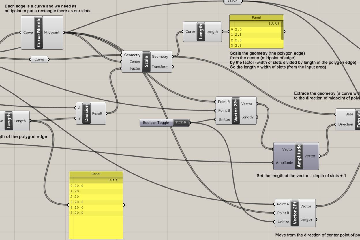Click the Vector 2Pt component wired to Amplitude
Viewport: 360px width, 240px height.
click(x=236, y=110)
